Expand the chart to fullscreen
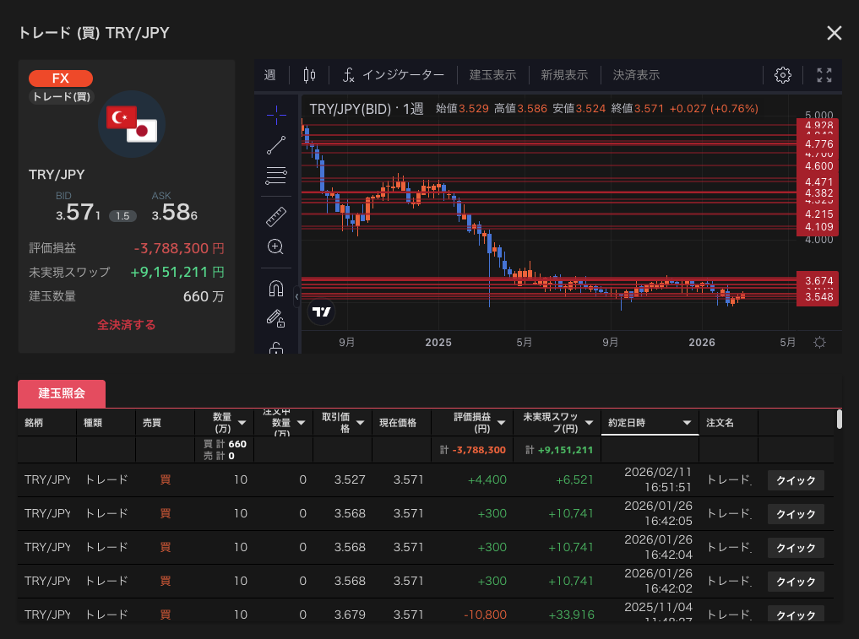 (x=824, y=75)
